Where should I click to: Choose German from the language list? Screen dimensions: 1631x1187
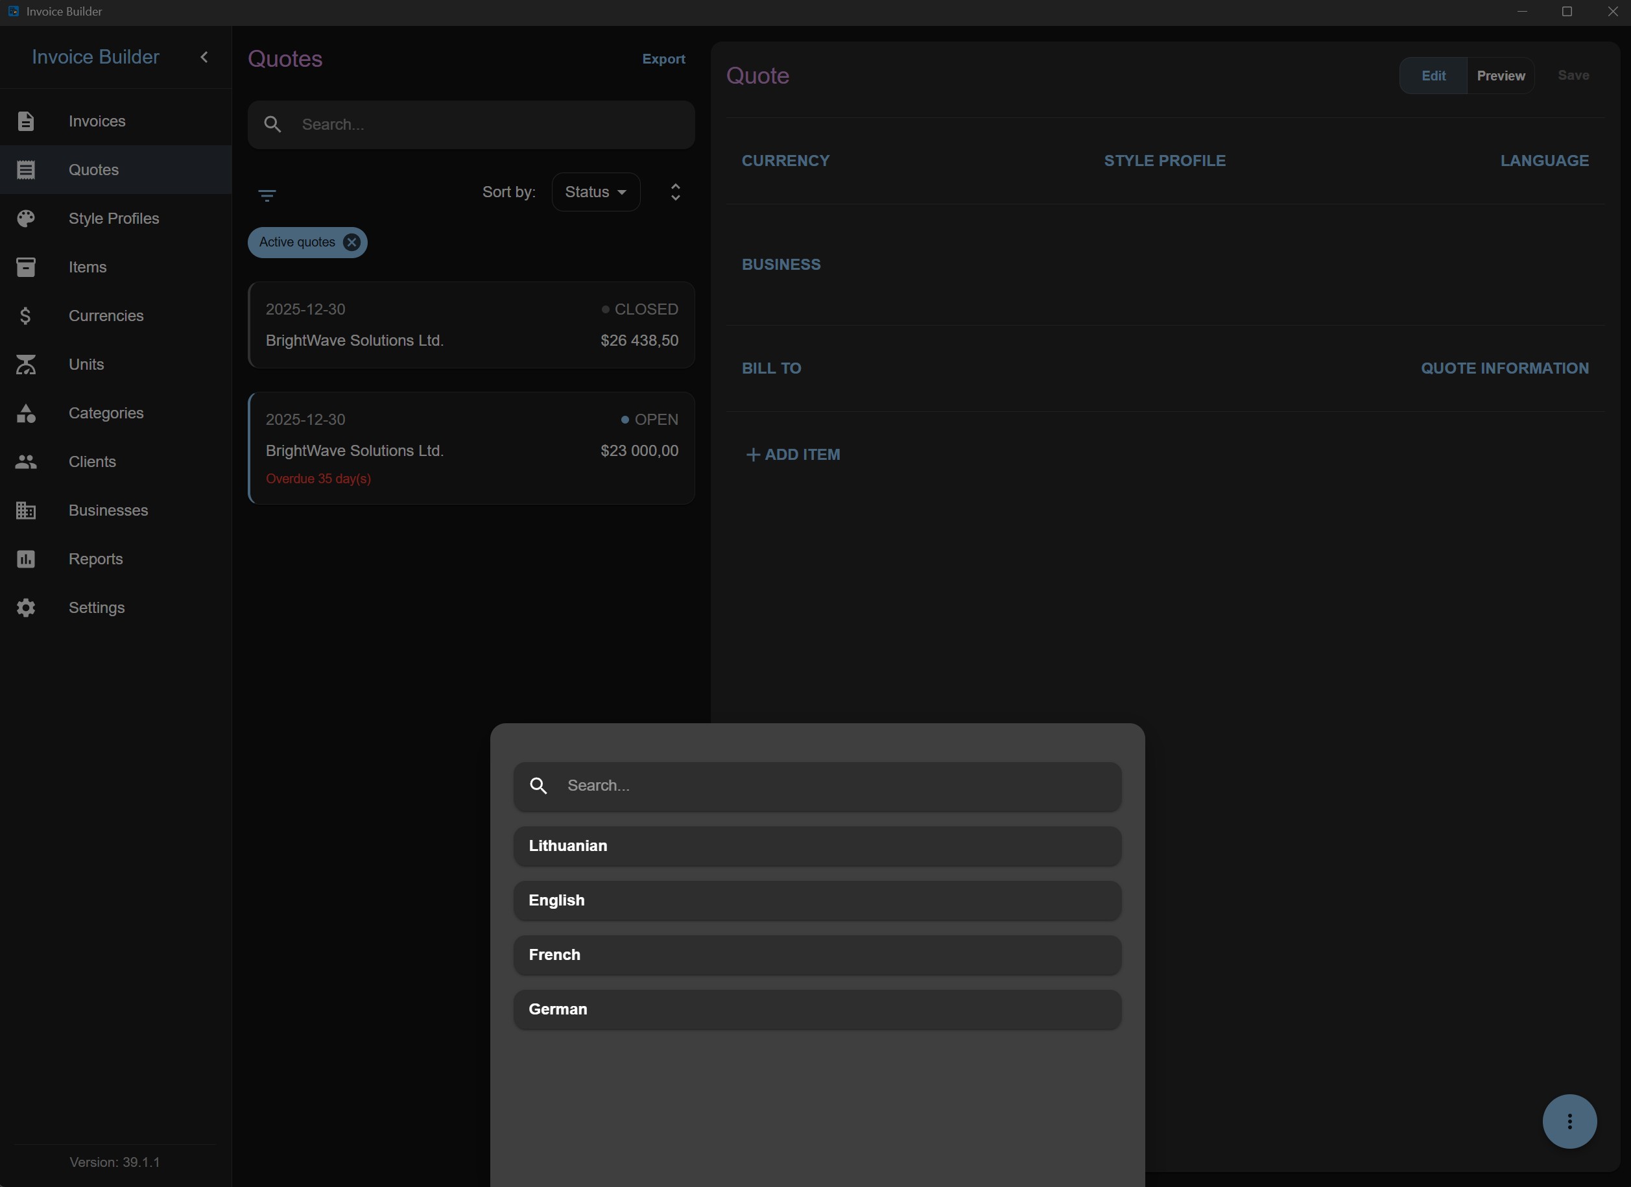point(817,1009)
